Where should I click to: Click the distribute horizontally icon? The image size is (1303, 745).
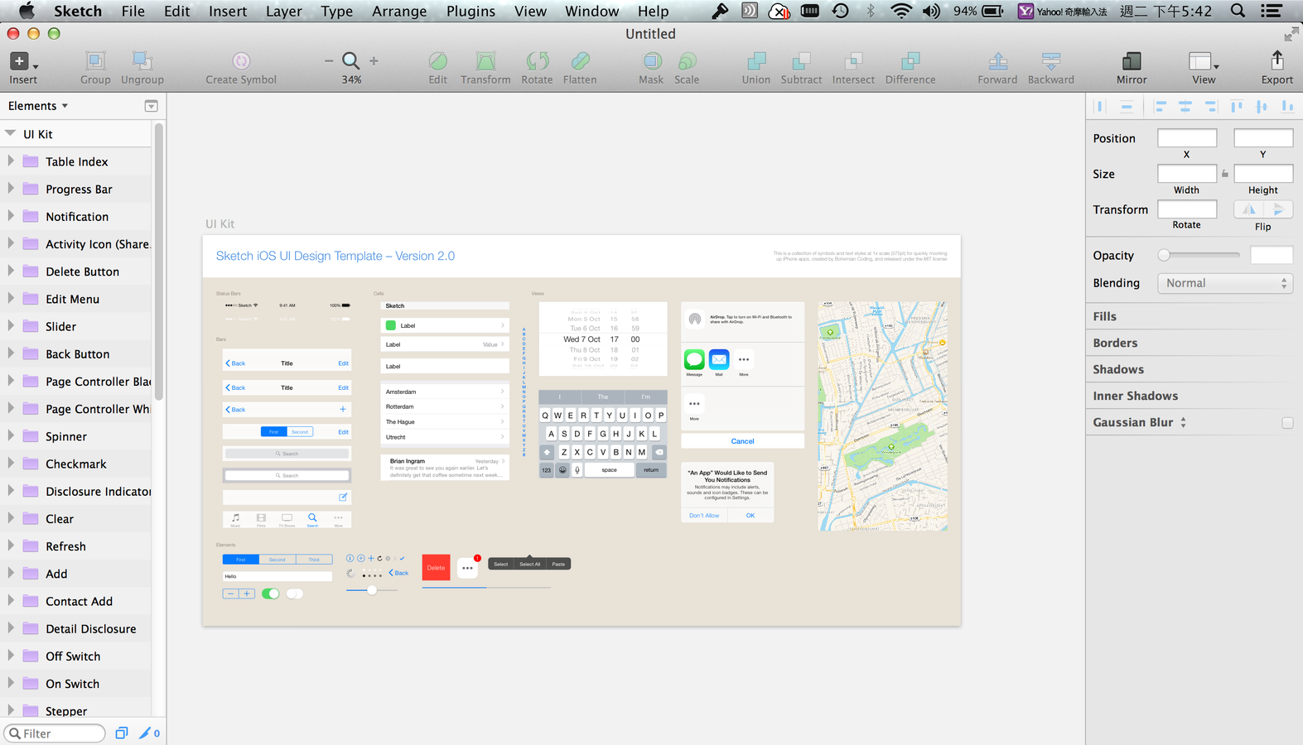1101,106
